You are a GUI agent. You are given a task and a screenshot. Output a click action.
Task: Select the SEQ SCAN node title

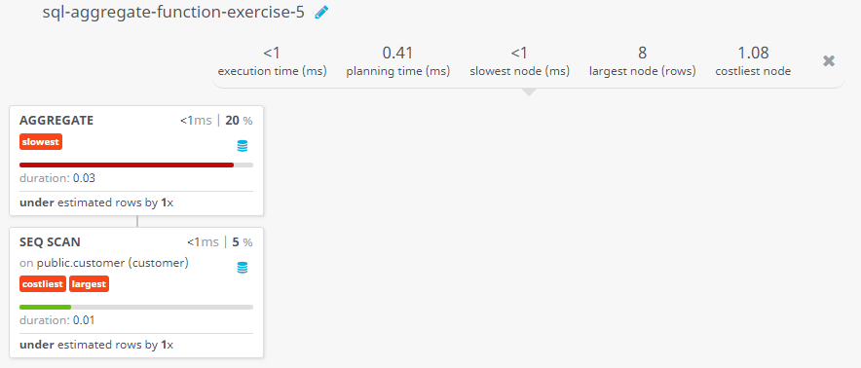coord(50,242)
